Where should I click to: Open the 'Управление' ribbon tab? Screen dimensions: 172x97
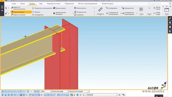(x=69, y=4)
